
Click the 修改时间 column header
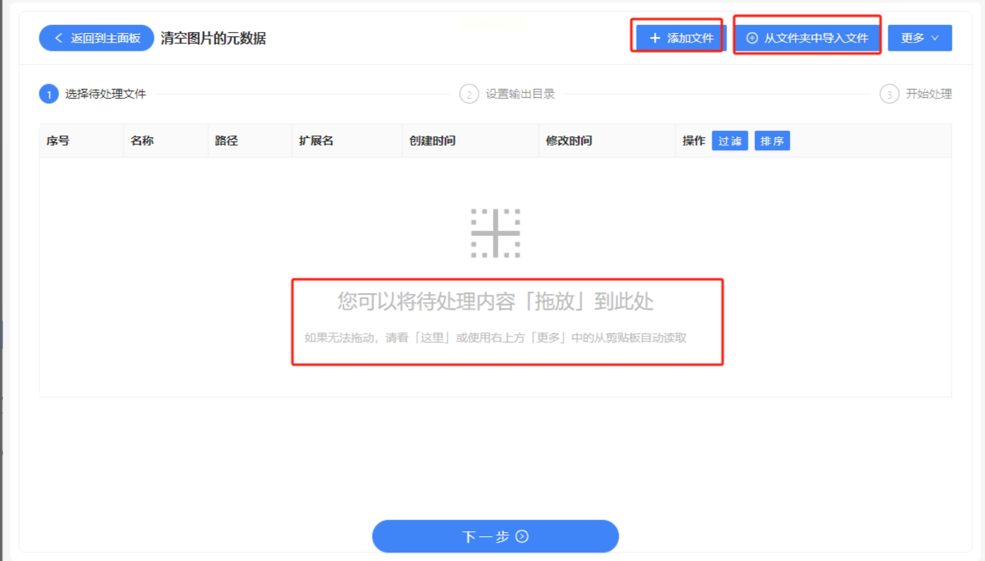[x=569, y=141]
